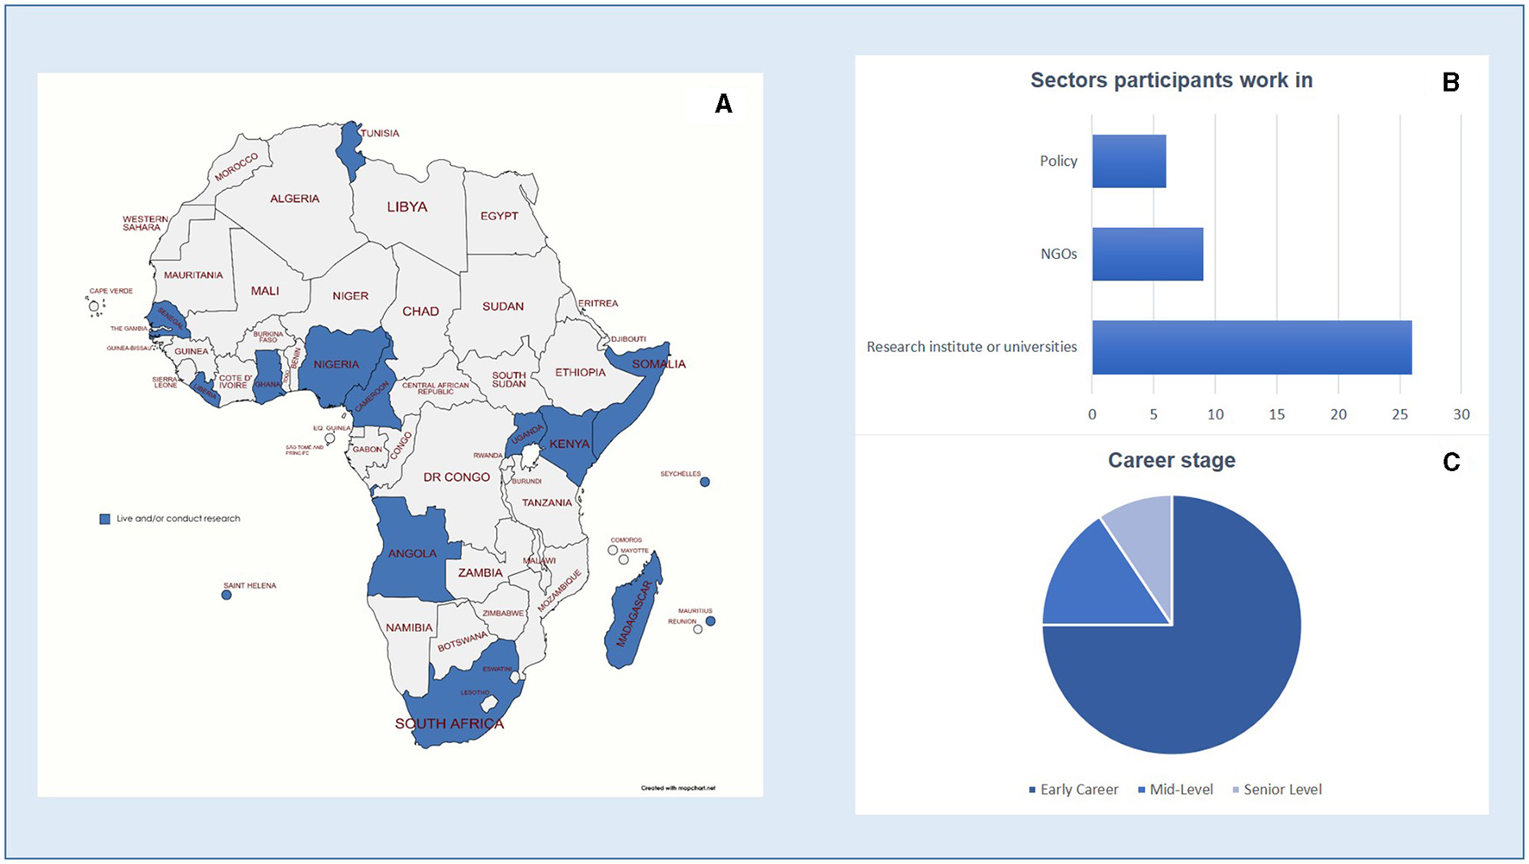The image size is (1529, 864).
Task: Click the NGOs bar in the sectors chart
Action: 1147,254
